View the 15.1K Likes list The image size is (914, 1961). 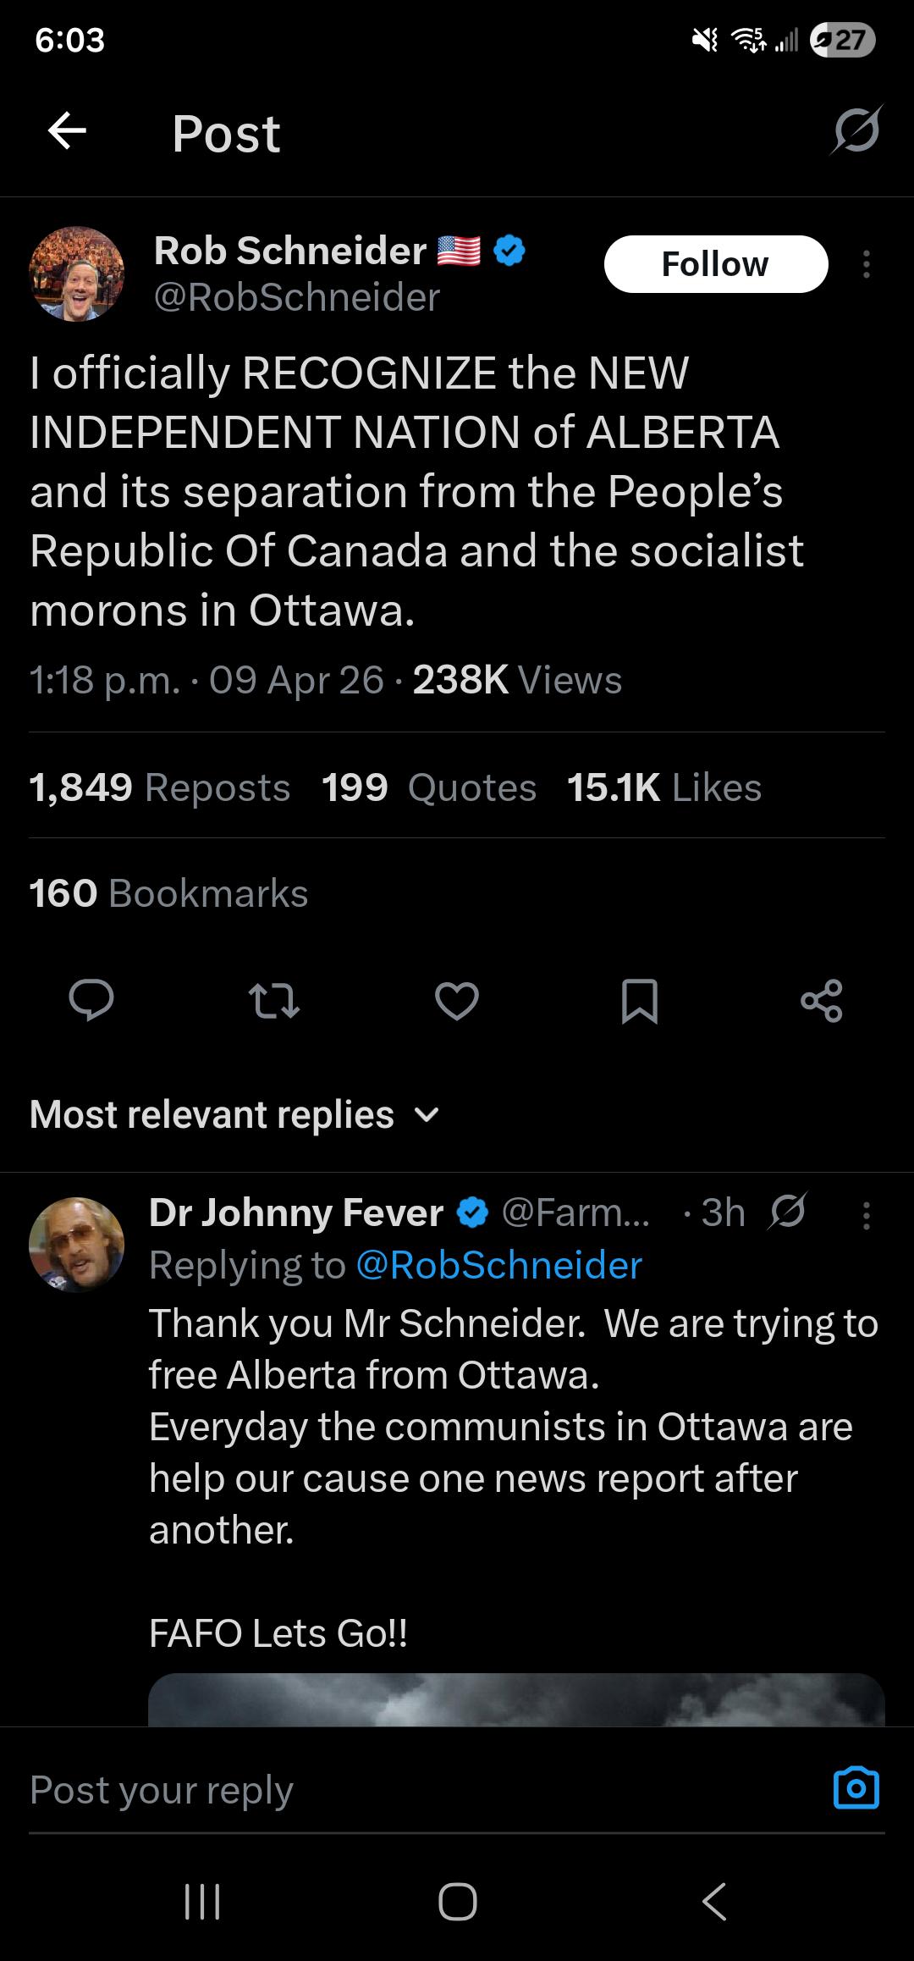[x=663, y=787]
